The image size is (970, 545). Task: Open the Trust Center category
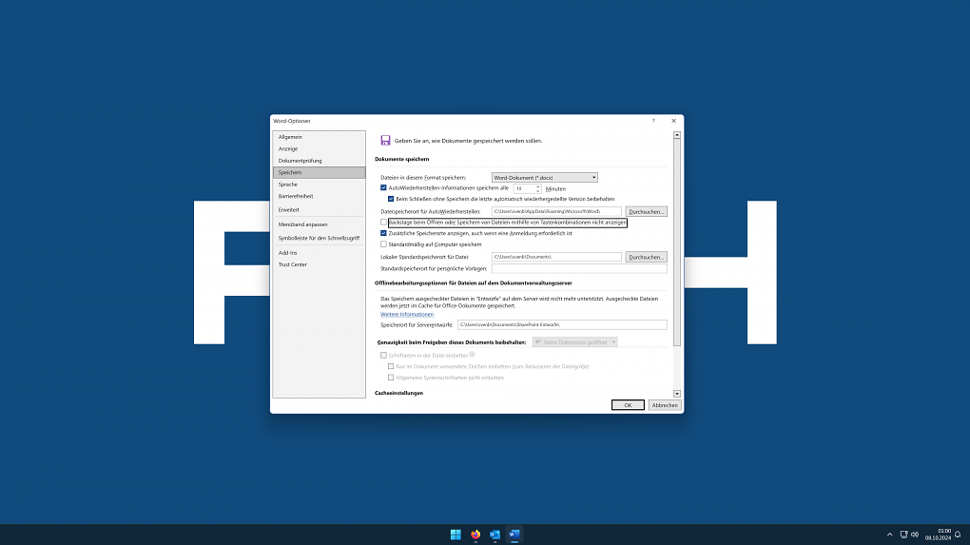coord(320,264)
